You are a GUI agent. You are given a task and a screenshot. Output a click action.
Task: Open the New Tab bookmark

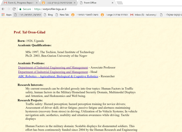pos(62,15)
